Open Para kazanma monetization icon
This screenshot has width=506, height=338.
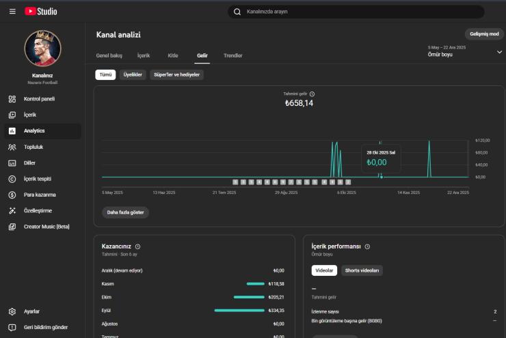(x=12, y=195)
